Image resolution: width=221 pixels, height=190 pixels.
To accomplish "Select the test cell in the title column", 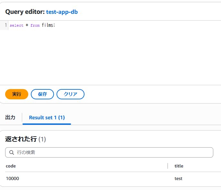I will (178, 178).
